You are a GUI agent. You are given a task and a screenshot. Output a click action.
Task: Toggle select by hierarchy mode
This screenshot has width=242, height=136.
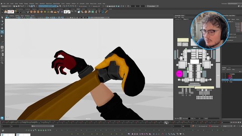click(x=29, y=6)
